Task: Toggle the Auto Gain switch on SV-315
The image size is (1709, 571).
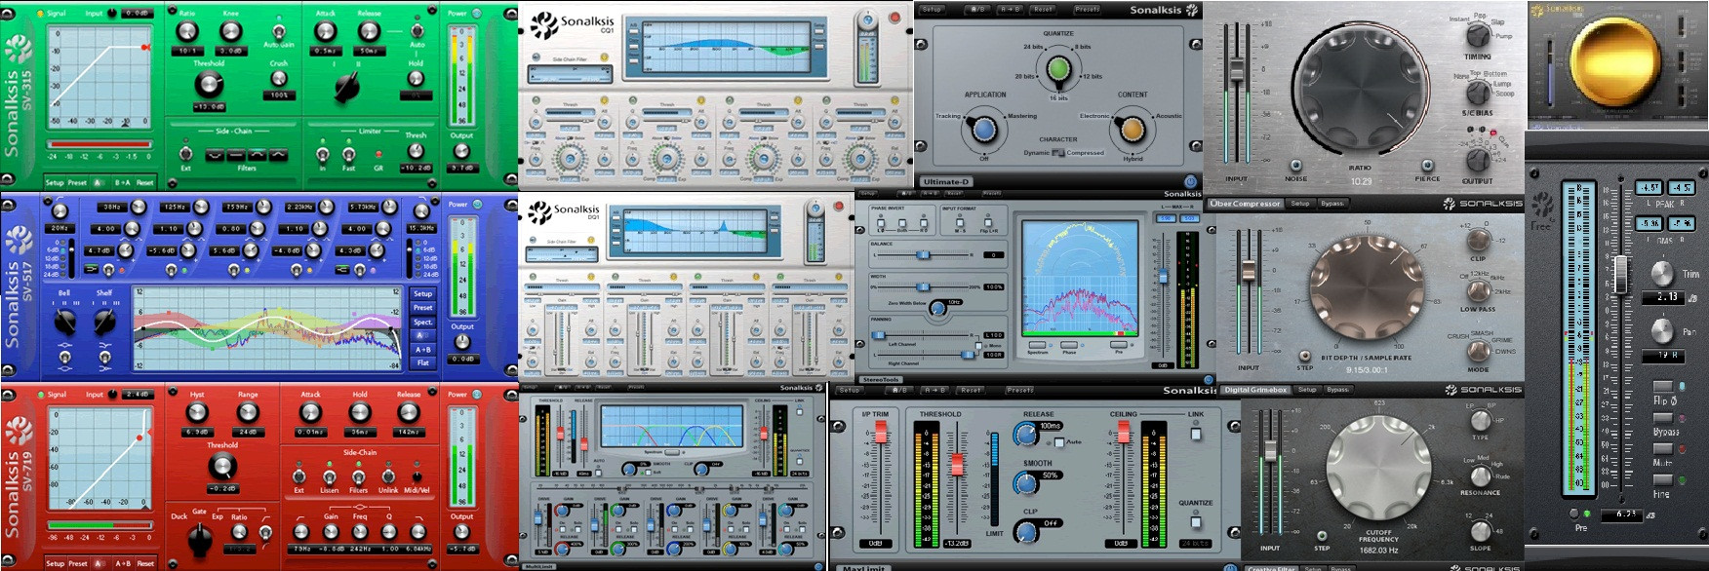Action: [x=279, y=31]
